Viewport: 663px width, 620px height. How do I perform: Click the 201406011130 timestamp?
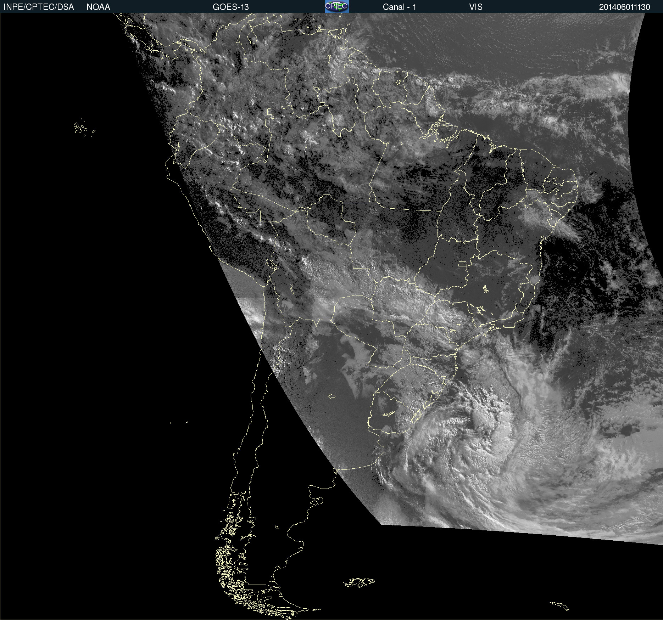(624, 7)
